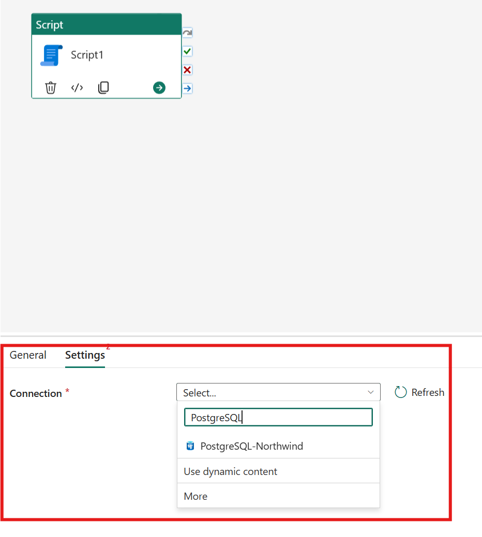Click More in the connection list
Viewport: 482px width, 537px height.
click(278, 496)
